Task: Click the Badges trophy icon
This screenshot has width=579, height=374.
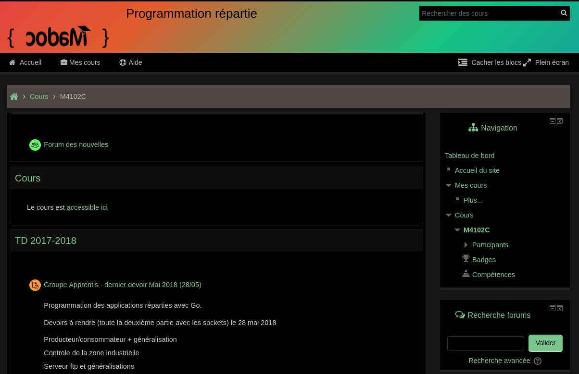Action: (x=466, y=259)
